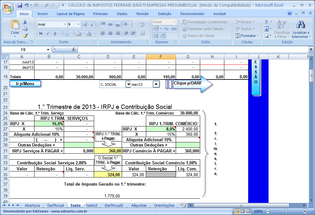
Task: Click the AutoSum sigma icon
Action: tap(267, 22)
